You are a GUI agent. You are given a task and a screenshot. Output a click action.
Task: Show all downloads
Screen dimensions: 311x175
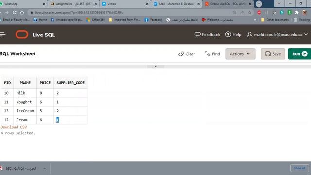click(299, 168)
